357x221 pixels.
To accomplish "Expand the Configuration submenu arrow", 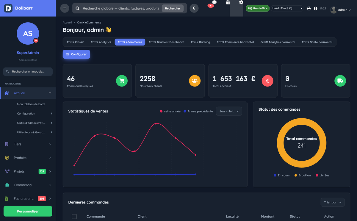I will tap(51, 114).
